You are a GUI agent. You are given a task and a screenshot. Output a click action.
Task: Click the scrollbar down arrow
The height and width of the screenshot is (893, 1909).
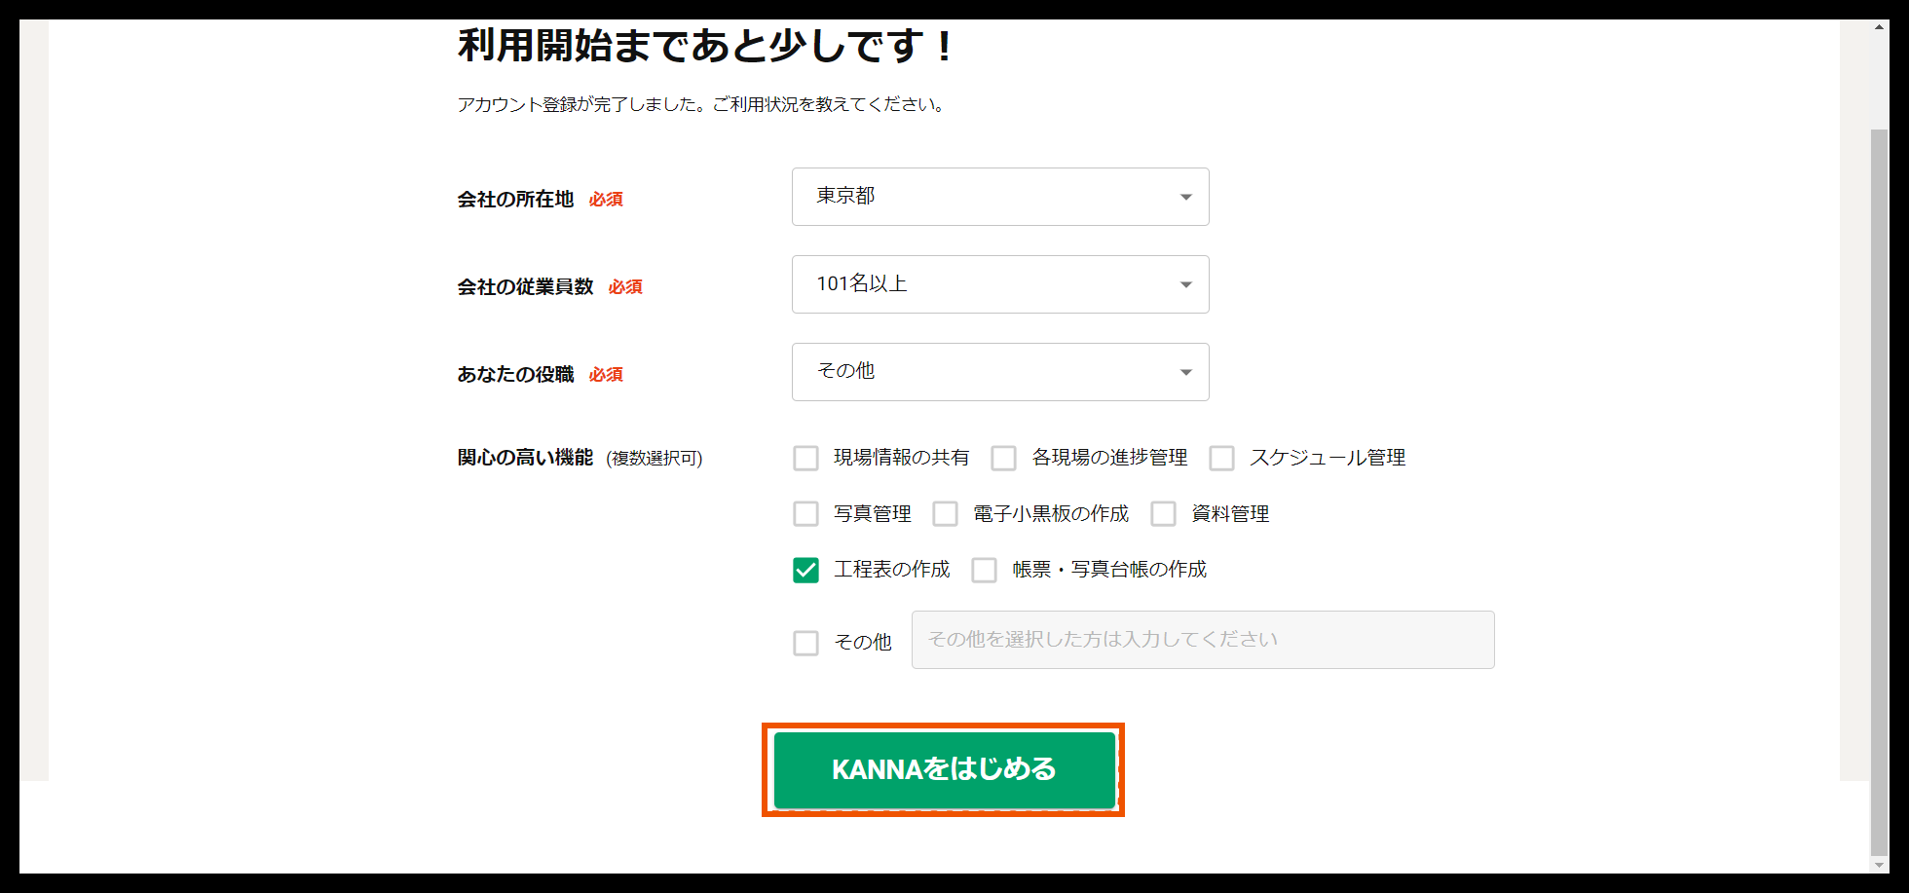click(1878, 865)
